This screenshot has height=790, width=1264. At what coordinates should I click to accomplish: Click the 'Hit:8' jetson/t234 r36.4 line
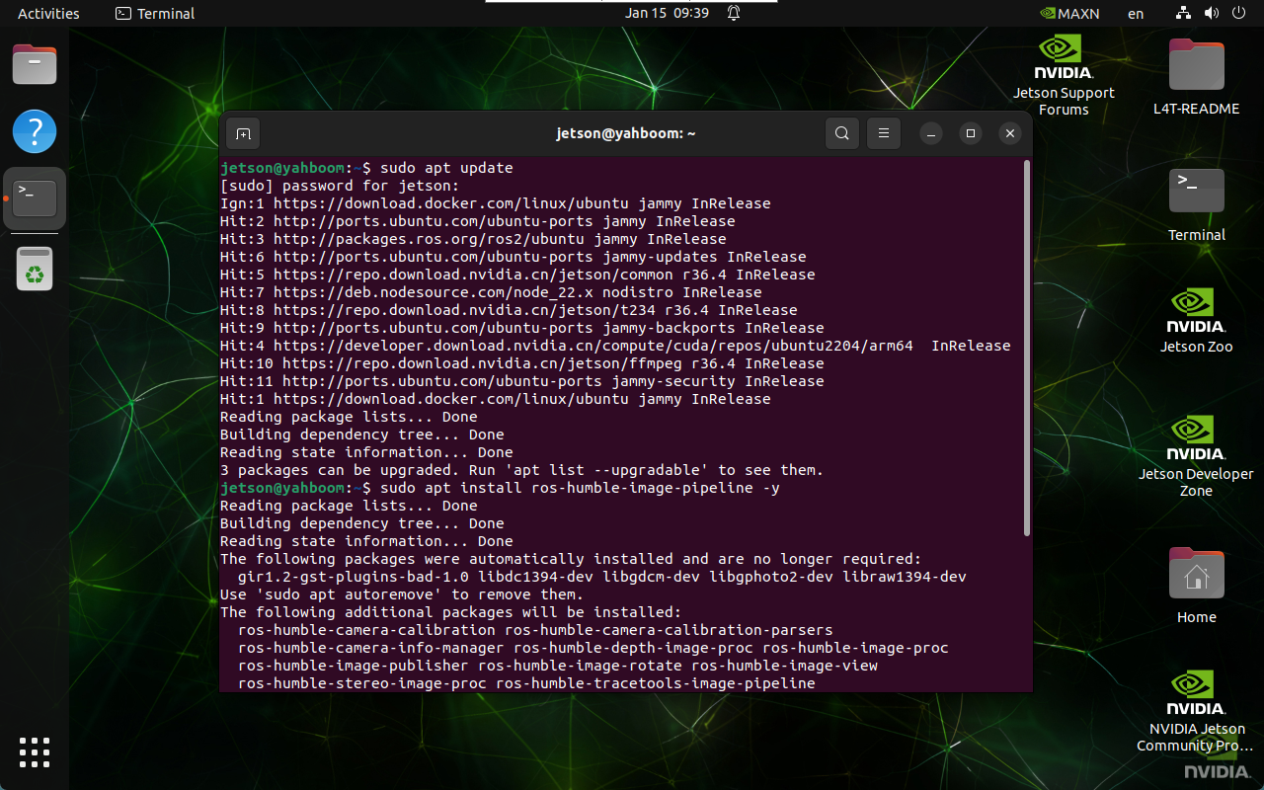point(509,310)
